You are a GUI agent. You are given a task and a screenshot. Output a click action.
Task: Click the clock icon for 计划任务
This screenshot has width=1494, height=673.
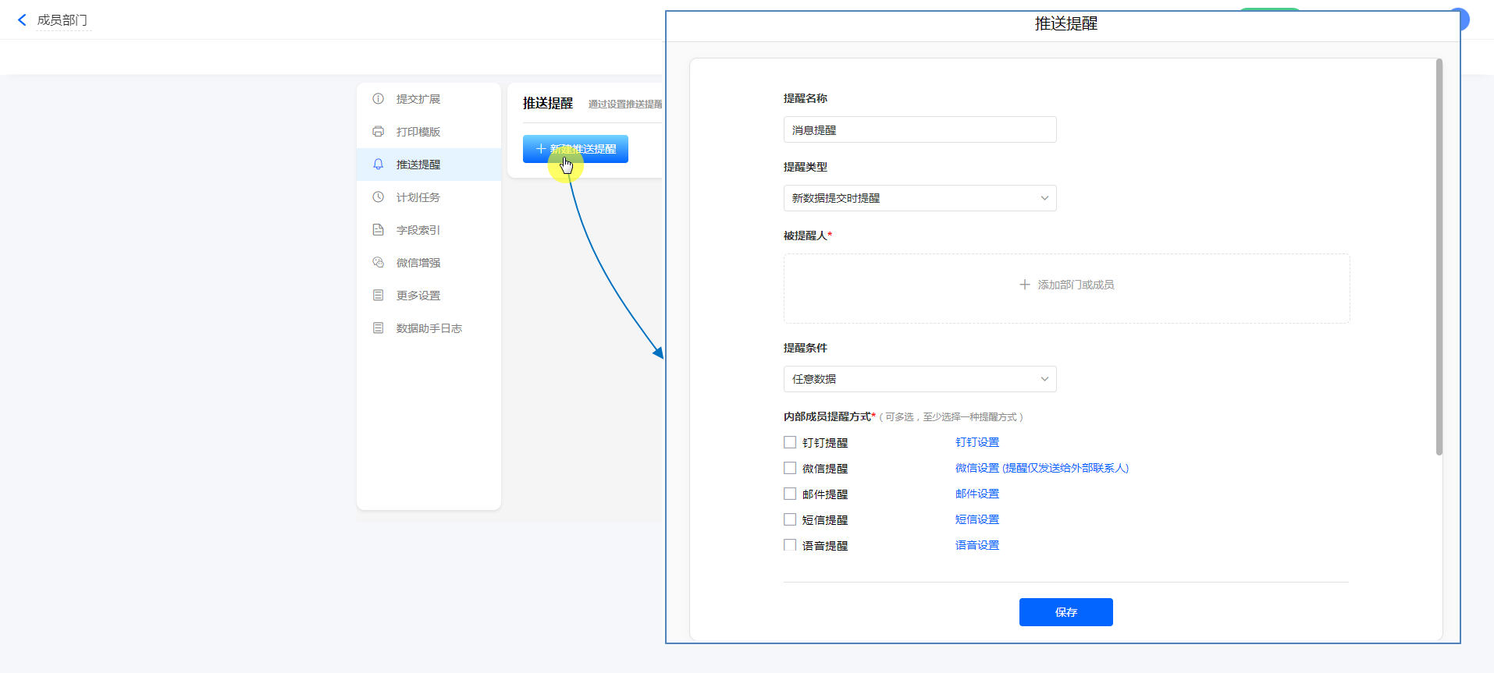coord(379,197)
